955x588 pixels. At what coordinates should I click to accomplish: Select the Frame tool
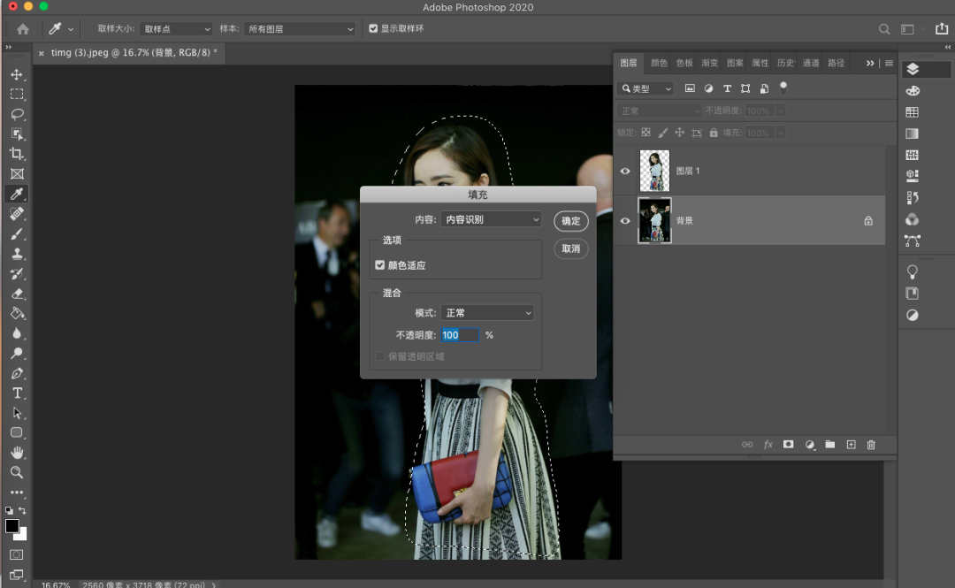[17, 173]
